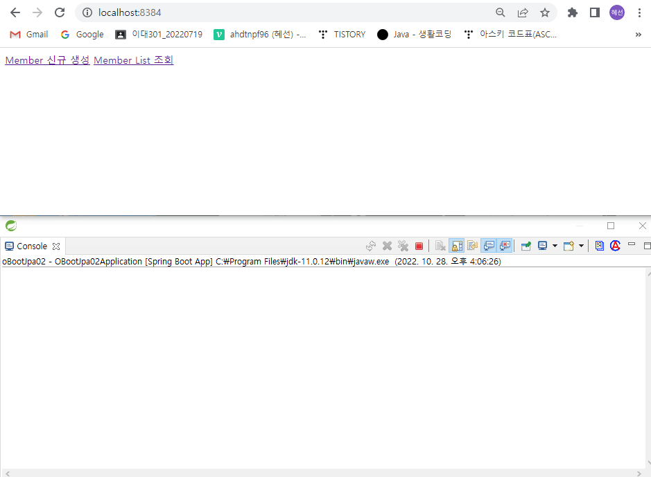The height and width of the screenshot is (477, 651).
Task: Click Open Console icon
Action: [x=568, y=246]
